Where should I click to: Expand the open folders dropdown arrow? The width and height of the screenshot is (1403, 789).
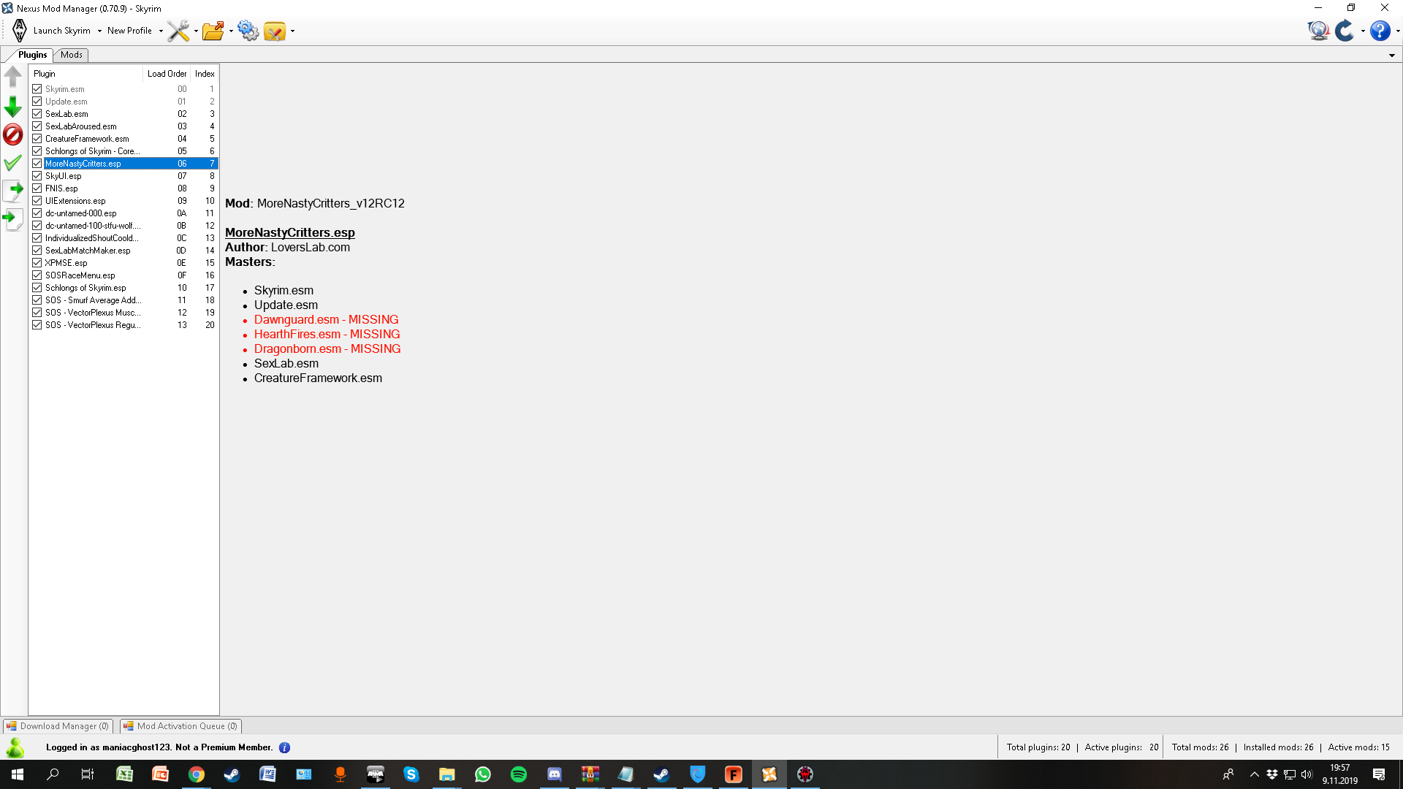click(x=231, y=31)
